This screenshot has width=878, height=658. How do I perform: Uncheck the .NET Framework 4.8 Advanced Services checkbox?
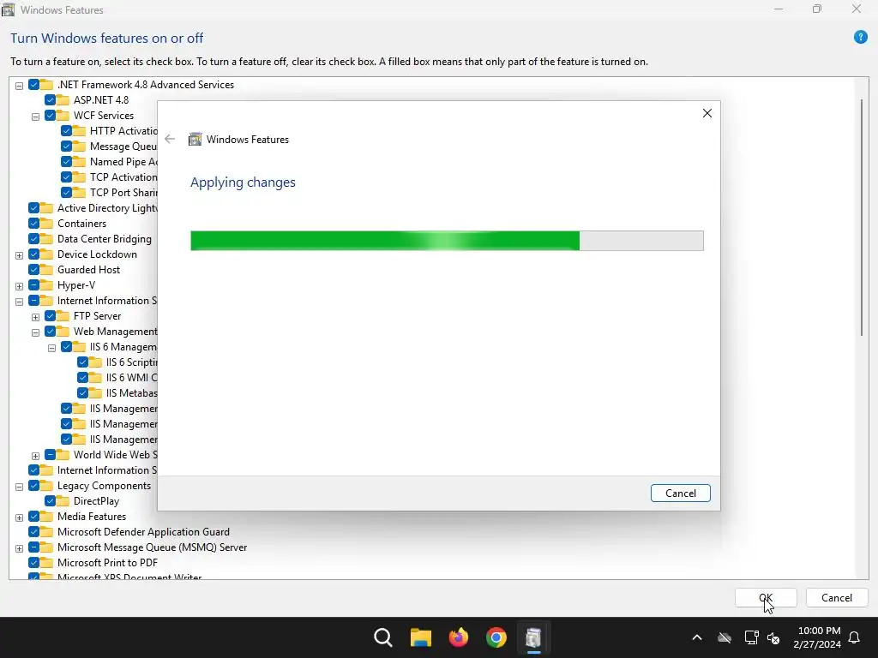[33, 85]
